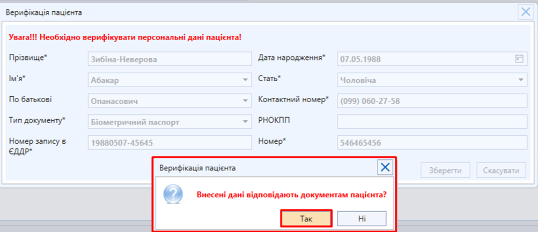This screenshot has width=538, height=232.
Task: Click the Прізвище input field
Action: click(x=168, y=59)
